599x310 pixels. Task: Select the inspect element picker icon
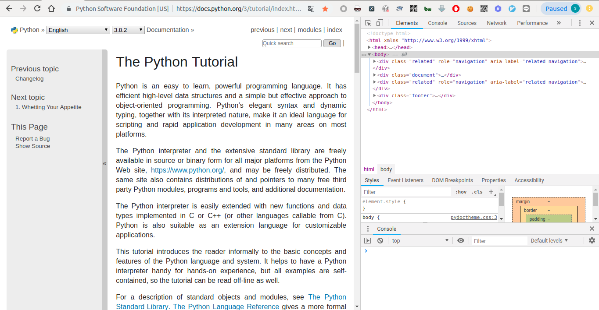[x=367, y=22]
